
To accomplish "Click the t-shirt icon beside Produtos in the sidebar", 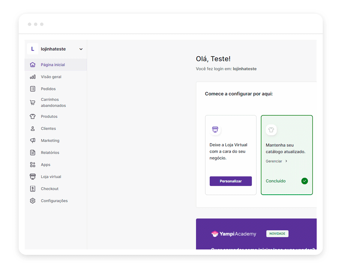I will click(x=33, y=116).
